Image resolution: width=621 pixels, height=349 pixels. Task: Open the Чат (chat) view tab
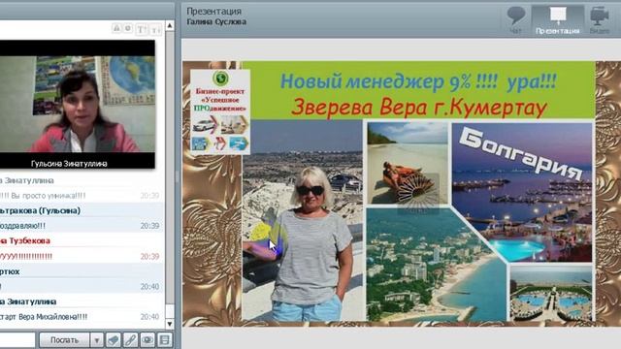(516, 19)
